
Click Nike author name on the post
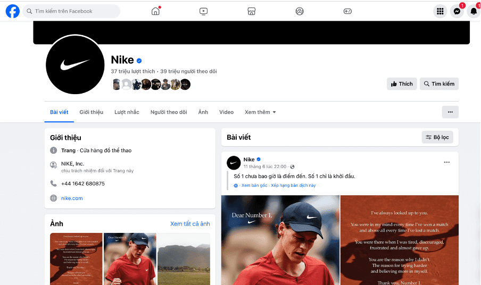249,160
